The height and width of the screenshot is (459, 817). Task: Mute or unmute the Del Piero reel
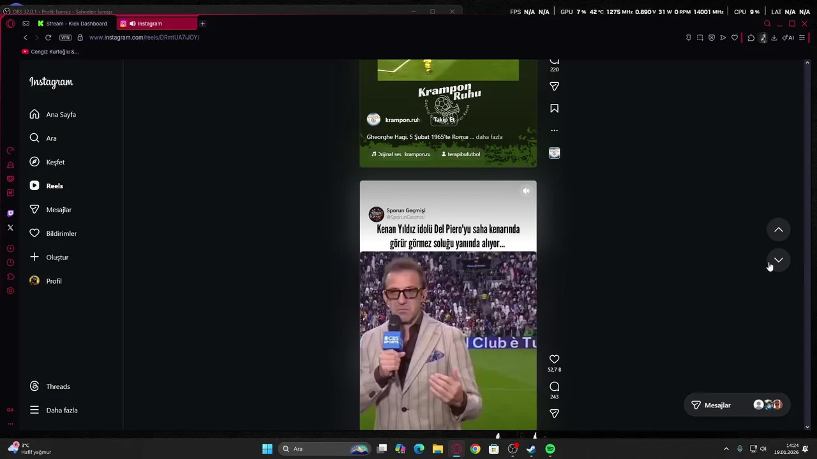[x=526, y=191]
